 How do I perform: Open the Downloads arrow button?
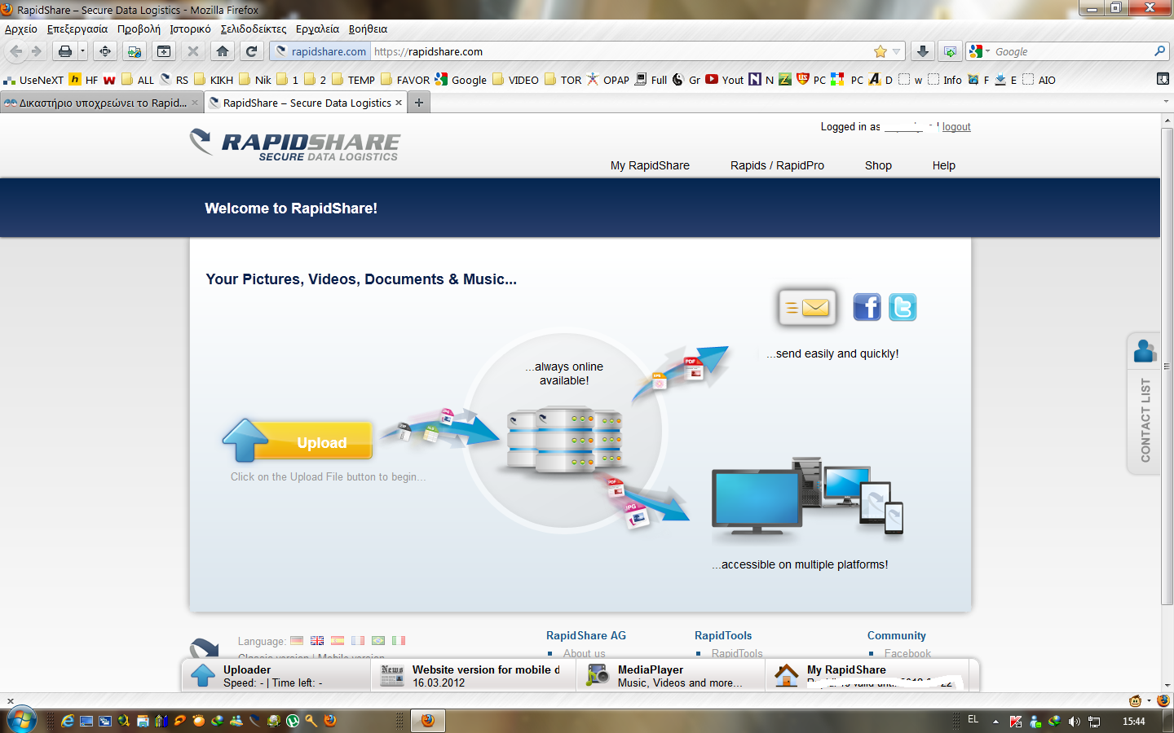[922, 51]
